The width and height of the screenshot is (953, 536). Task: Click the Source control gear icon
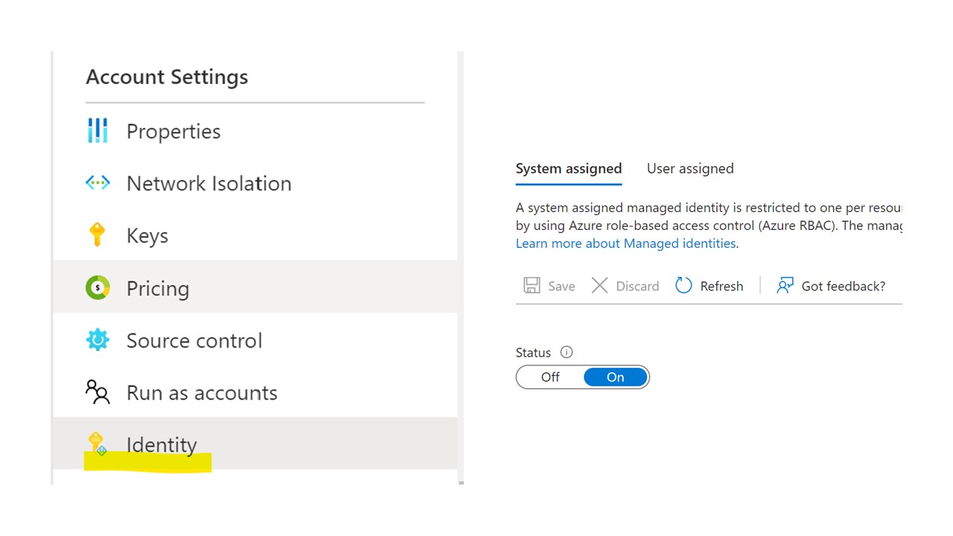pos(98,340)
